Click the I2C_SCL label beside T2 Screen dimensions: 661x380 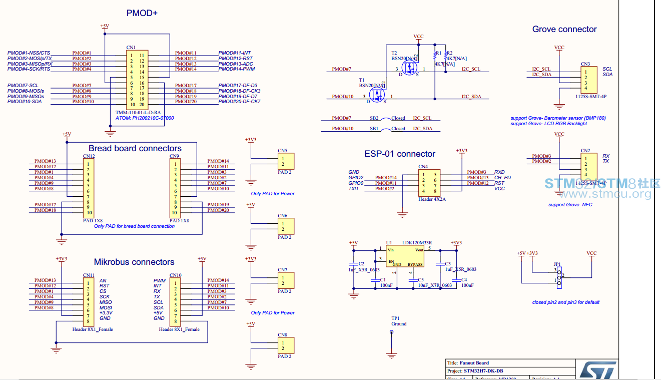point(471,69)
